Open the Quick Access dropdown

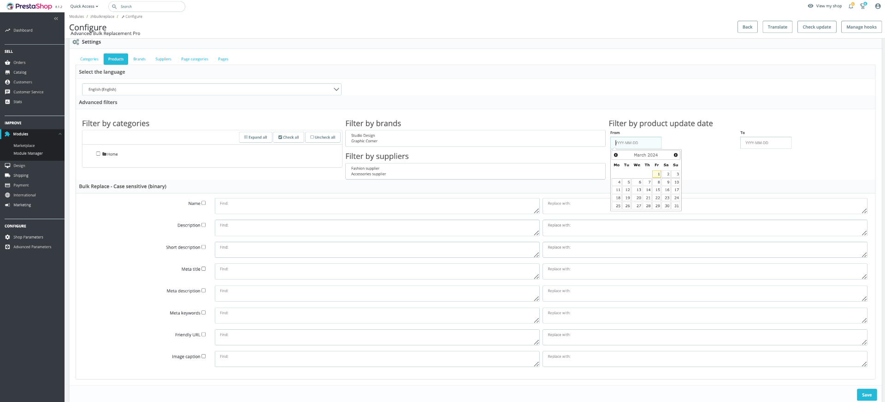point(84,6)
